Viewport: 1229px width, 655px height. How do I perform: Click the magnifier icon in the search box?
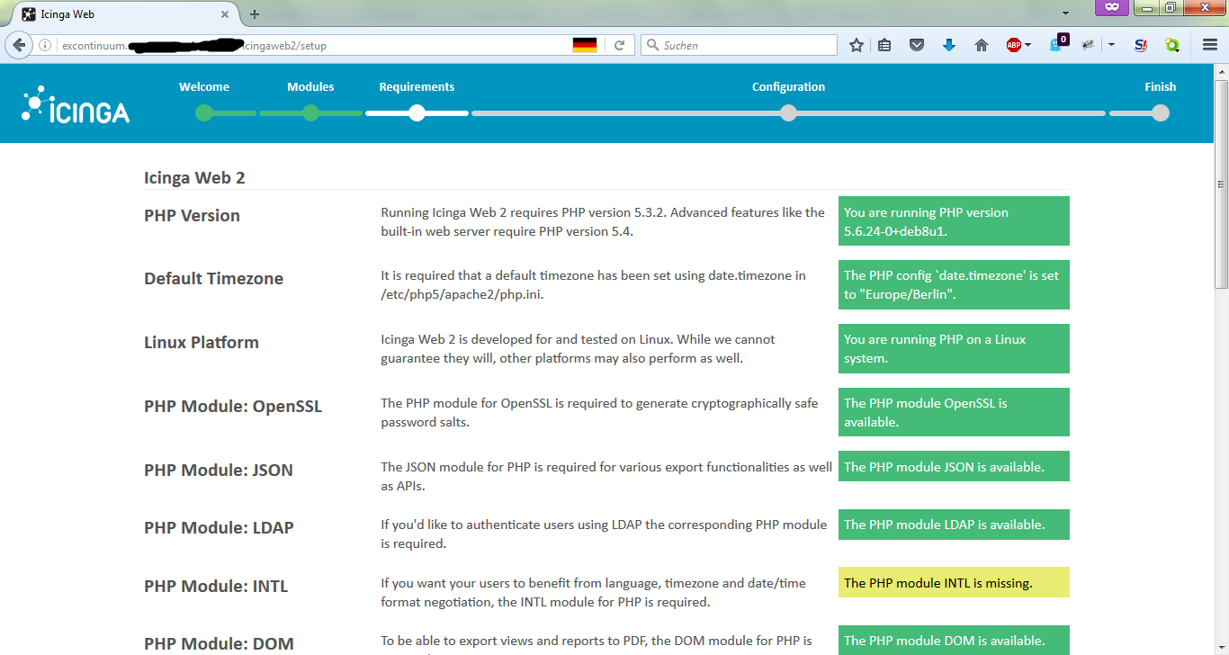tap(651, 45)
